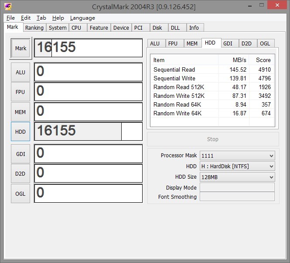Run the D2D benchmark button
The height and width of the screenshot is (263, 290).
point(20,173)
